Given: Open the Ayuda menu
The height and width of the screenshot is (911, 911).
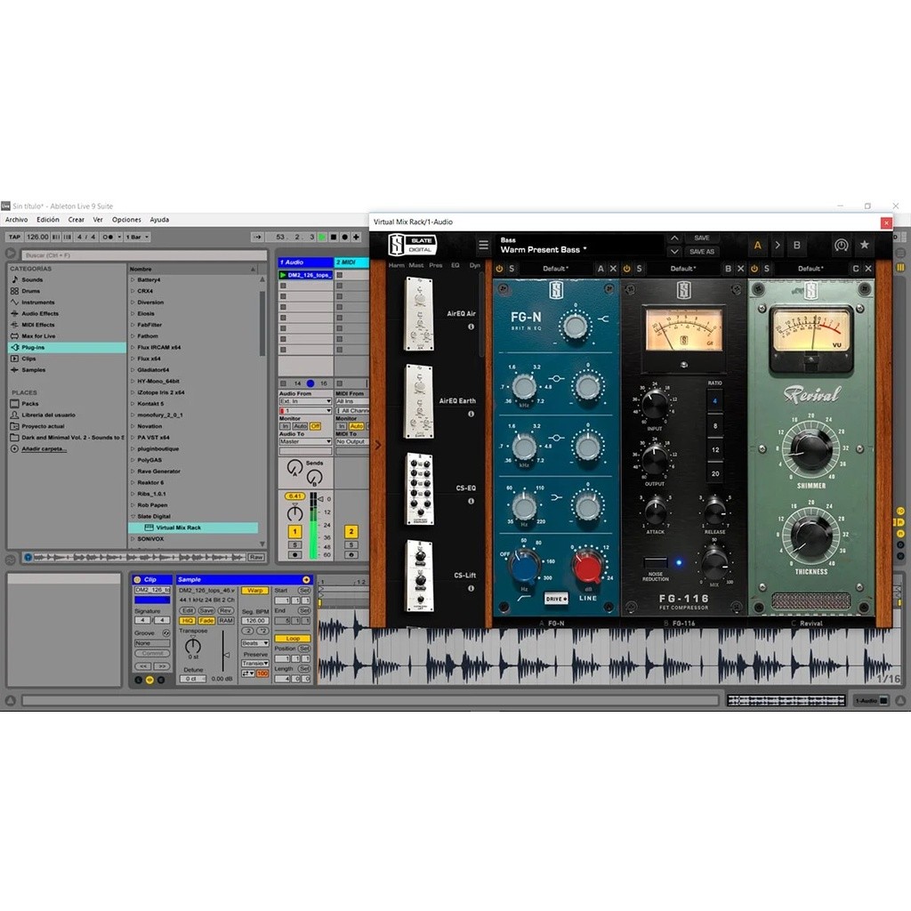Looking at the screenshot, I should [x=159, y=220].
